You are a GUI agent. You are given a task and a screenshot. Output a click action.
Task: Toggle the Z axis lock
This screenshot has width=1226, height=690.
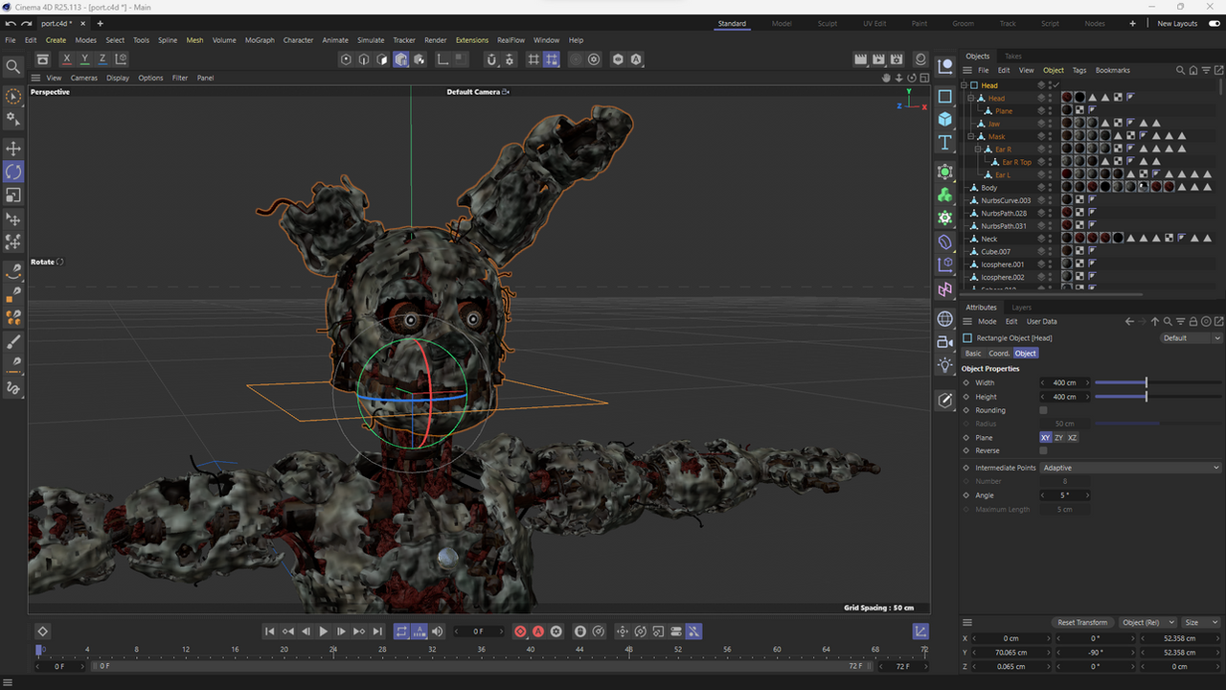click(x=102, y=59)
